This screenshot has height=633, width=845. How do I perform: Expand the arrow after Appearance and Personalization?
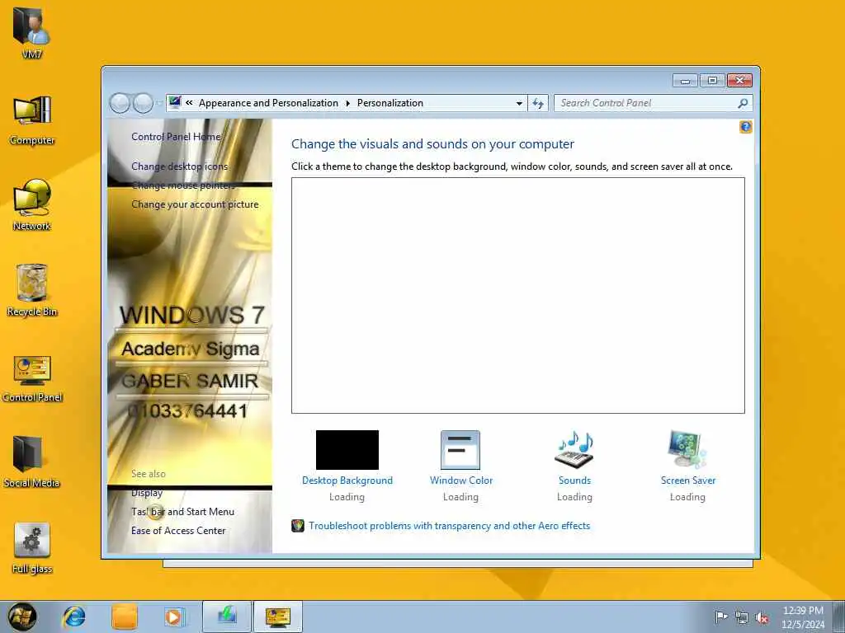tap(347, 103)
